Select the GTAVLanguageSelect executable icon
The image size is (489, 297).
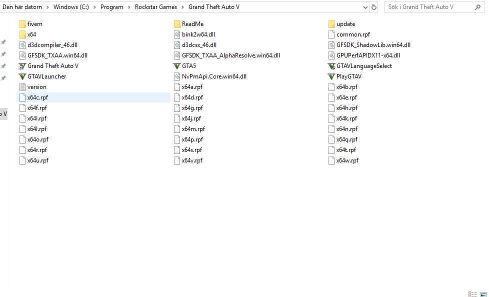pyautogui.click(x=331, y=66)
